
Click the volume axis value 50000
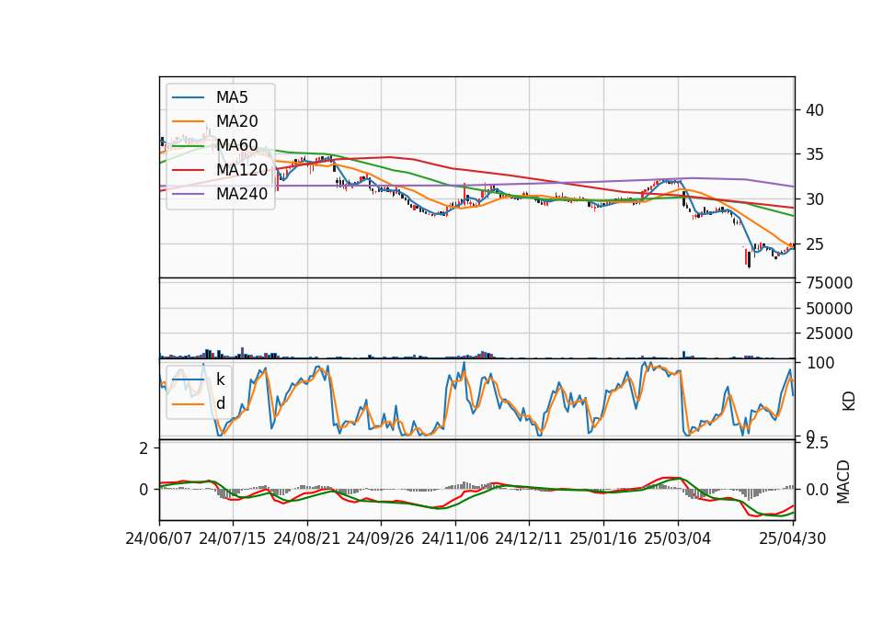coord(829,309)
